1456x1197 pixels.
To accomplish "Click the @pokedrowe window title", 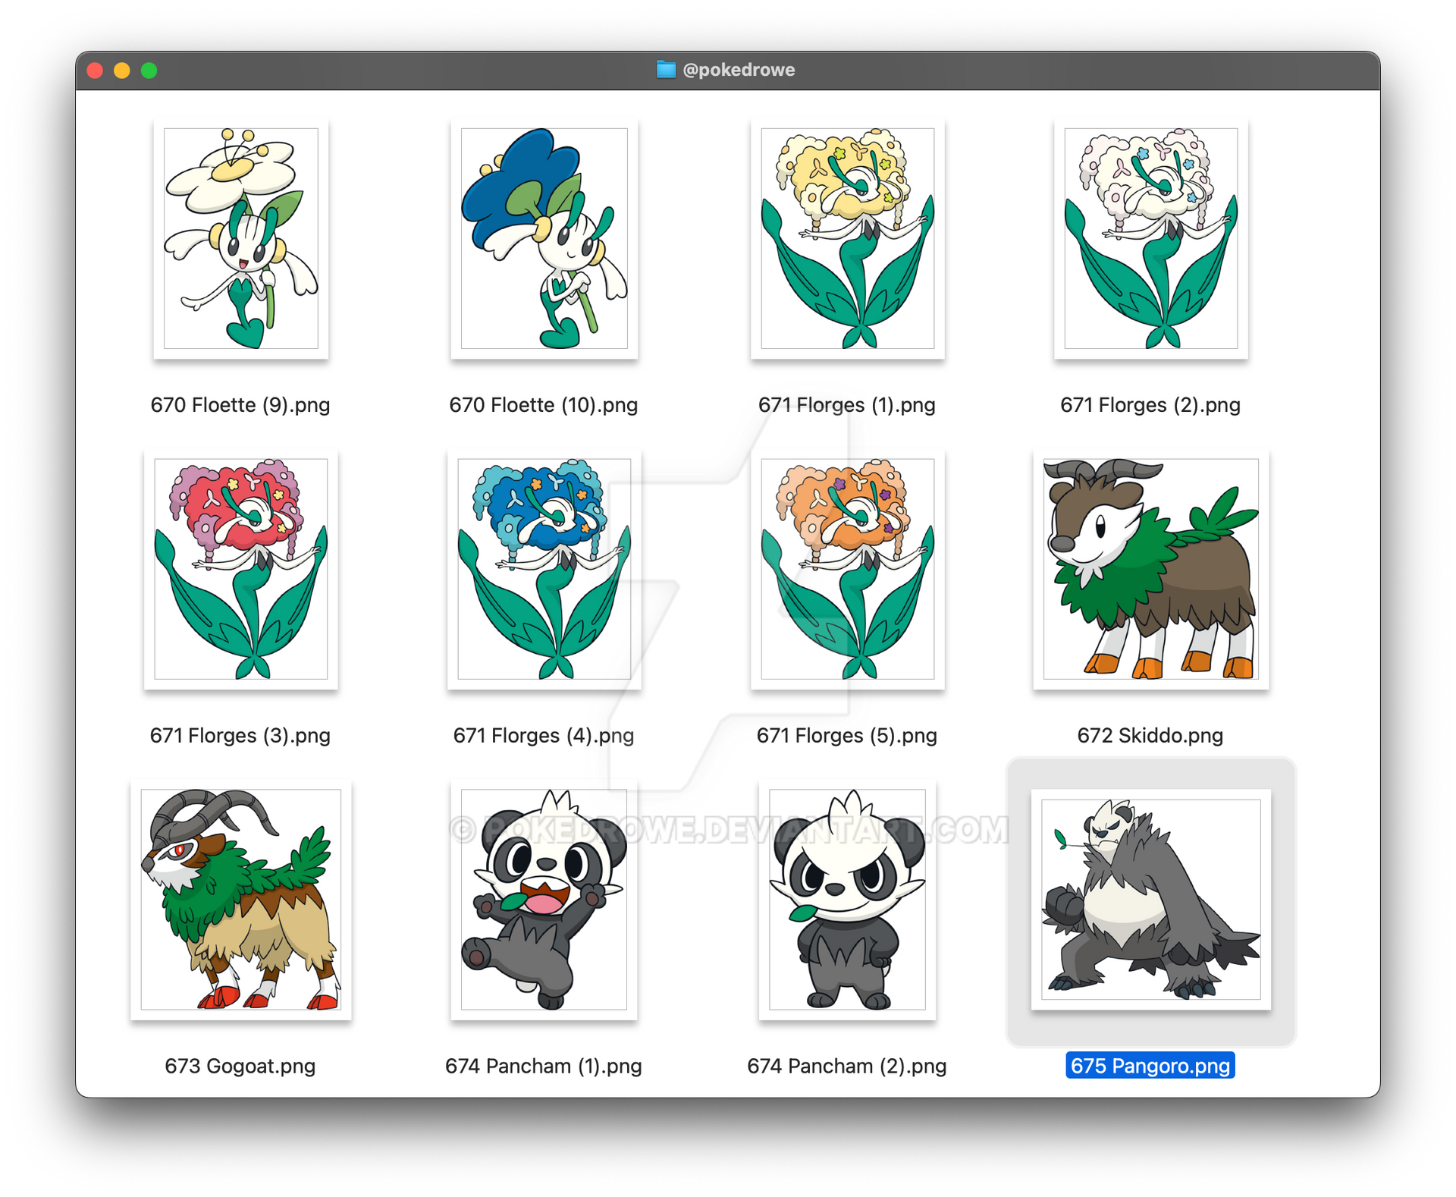I will tap(739, 70).
